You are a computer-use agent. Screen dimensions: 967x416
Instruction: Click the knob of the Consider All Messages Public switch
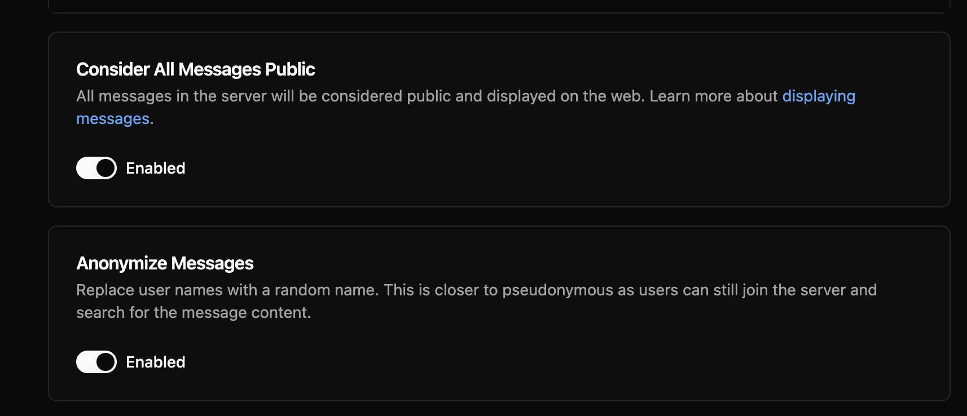tap(106, 168)
